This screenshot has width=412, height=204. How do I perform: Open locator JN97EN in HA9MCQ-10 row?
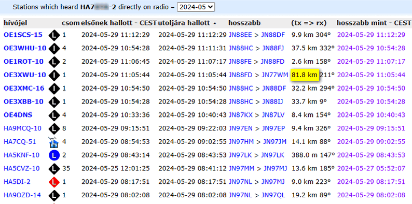(240, 128)
